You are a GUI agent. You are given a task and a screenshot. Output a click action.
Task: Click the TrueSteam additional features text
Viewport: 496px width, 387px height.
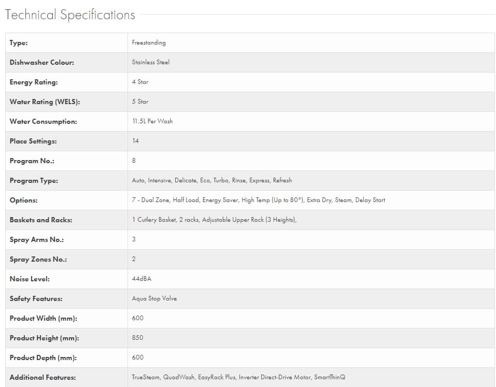[146, 378]
